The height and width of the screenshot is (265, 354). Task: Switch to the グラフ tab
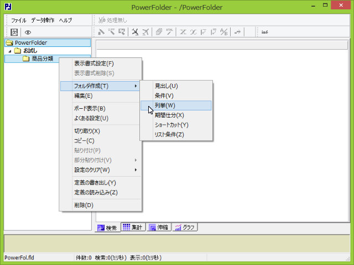click(x=185, y=227)
